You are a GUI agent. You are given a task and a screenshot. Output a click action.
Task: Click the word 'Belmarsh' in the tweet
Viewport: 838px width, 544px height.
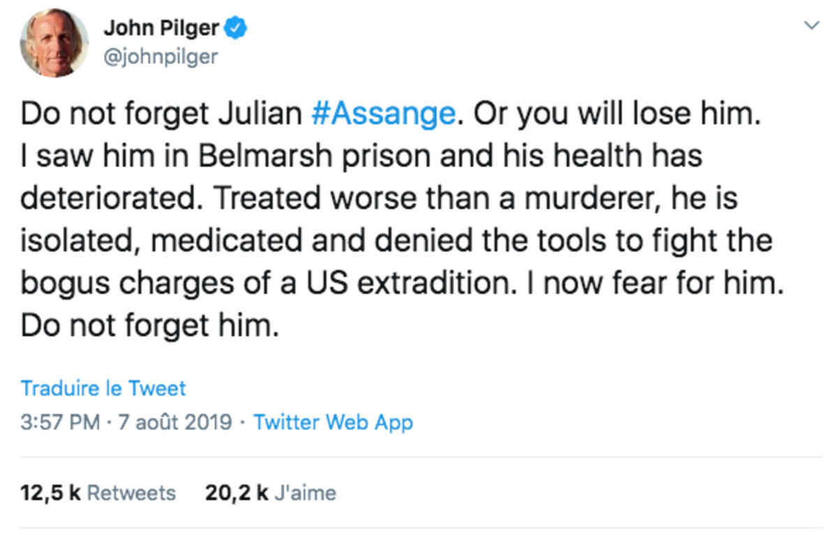click(x=255, y=157)
